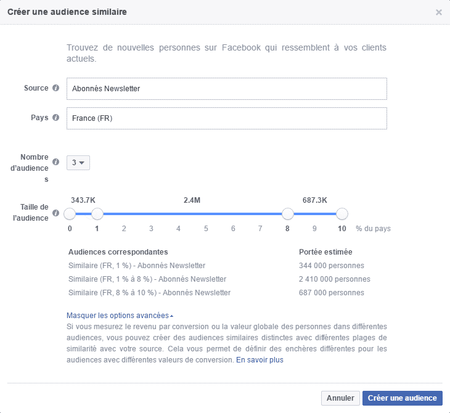450x413 pixels.
Task: Click the Source input field
Action: coord(226,89)
